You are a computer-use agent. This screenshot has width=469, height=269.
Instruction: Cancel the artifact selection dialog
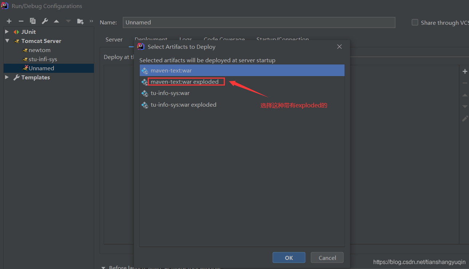coord(327,258)
